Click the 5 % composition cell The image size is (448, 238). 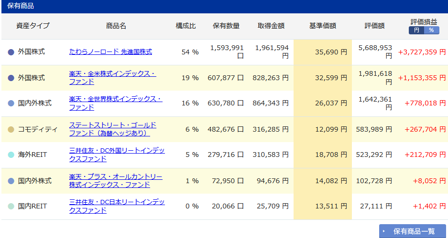pyautogui.click(x=192, y=155)
